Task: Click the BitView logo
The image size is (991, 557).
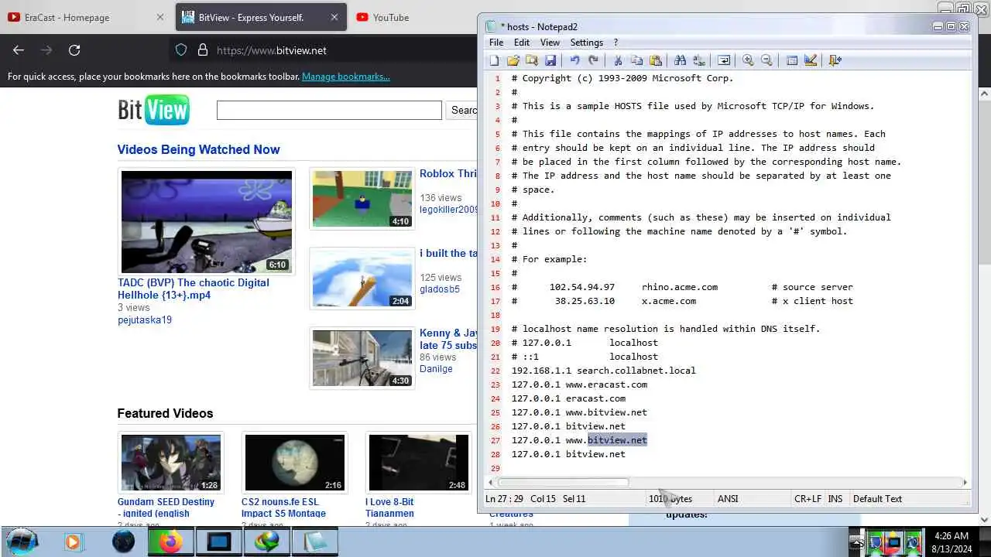Action: [x=153, y=110]
